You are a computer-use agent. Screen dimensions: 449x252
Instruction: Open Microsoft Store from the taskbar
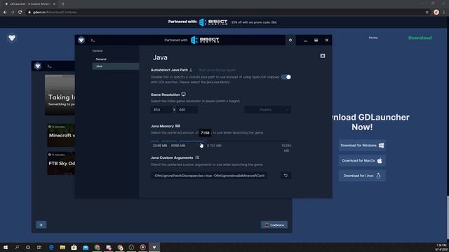click(74, 247)
